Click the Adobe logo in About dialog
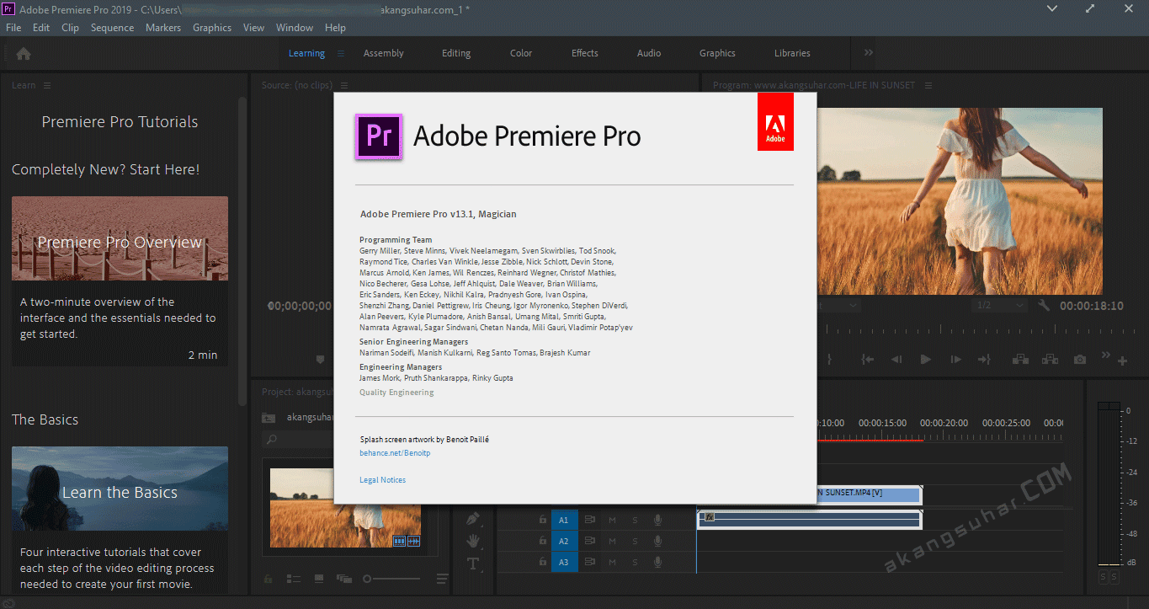The width and height of the screenshot is (1149, 609). click(x=775, y=121)
